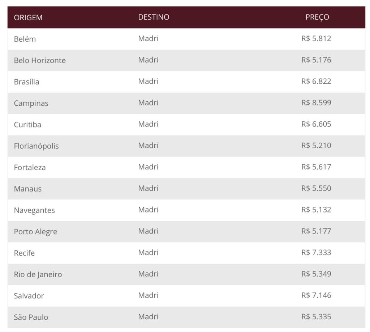Image resolution: width=370 pixels, height=332 pixels.
Task: Select the Curitiba row
Action: [186, 125]
